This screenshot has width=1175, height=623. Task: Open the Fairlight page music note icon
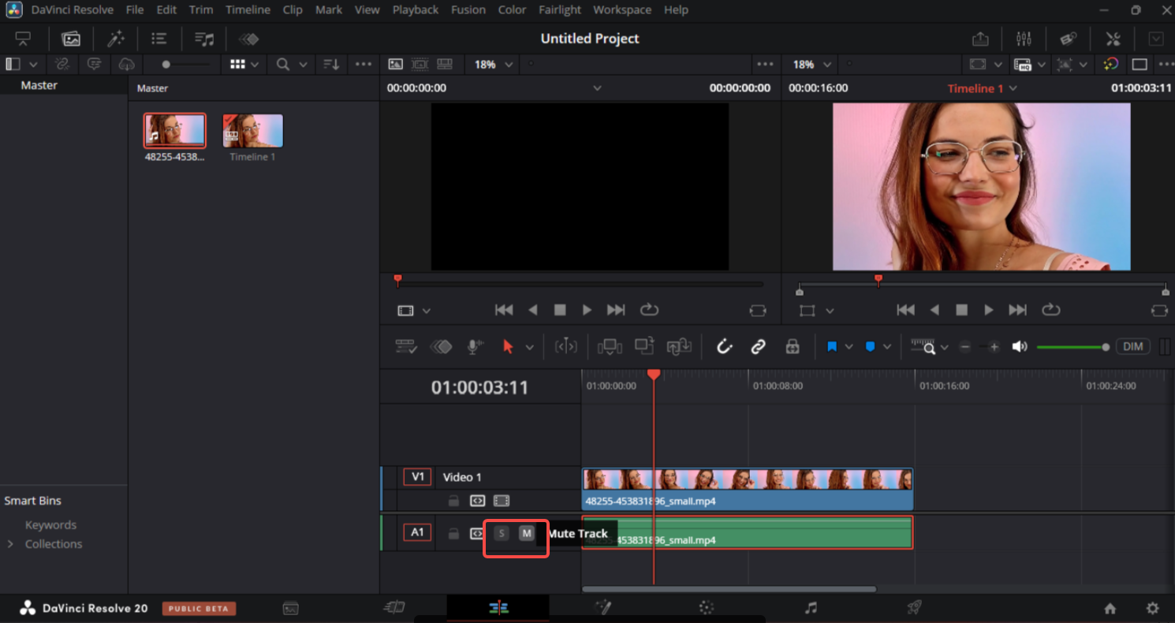tap(811, 607)
